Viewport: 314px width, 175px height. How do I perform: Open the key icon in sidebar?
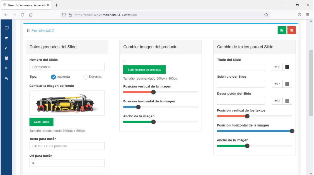coord(6,78)
